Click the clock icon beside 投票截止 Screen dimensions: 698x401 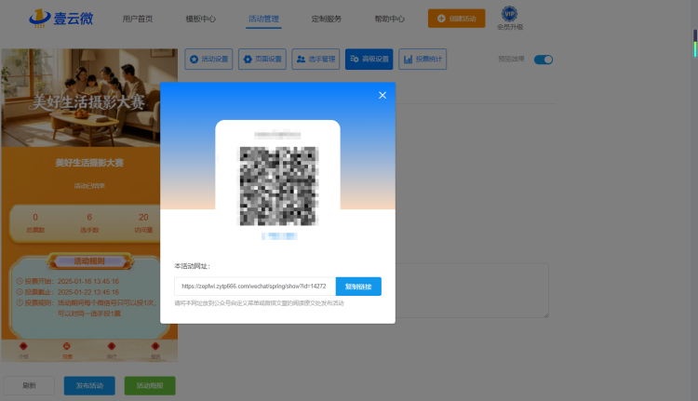click(20, 292)
